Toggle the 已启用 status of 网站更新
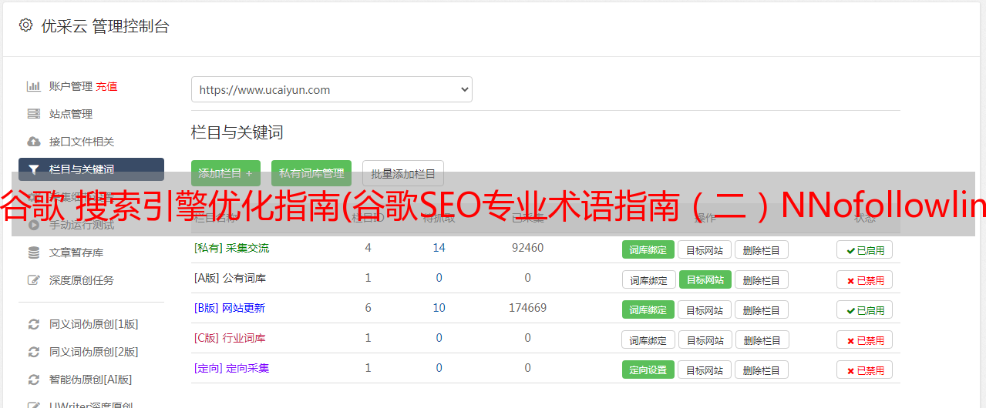 865,309
